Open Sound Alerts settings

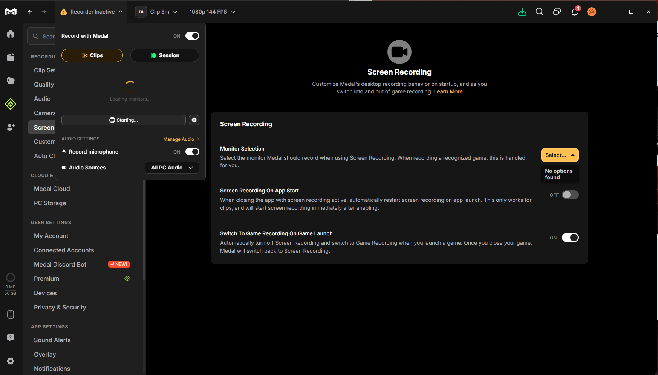pyautogui.click(x=52, y=340)
